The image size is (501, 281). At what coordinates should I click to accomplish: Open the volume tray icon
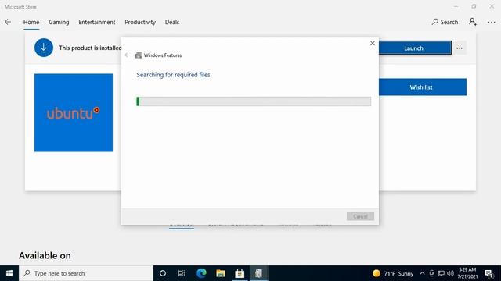pyautogui.click(x=451, y=273)
